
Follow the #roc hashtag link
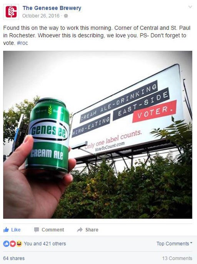[x=22, y=43]
